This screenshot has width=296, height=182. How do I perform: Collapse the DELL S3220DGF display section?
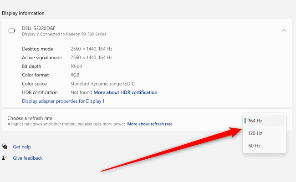coord(284,30)
